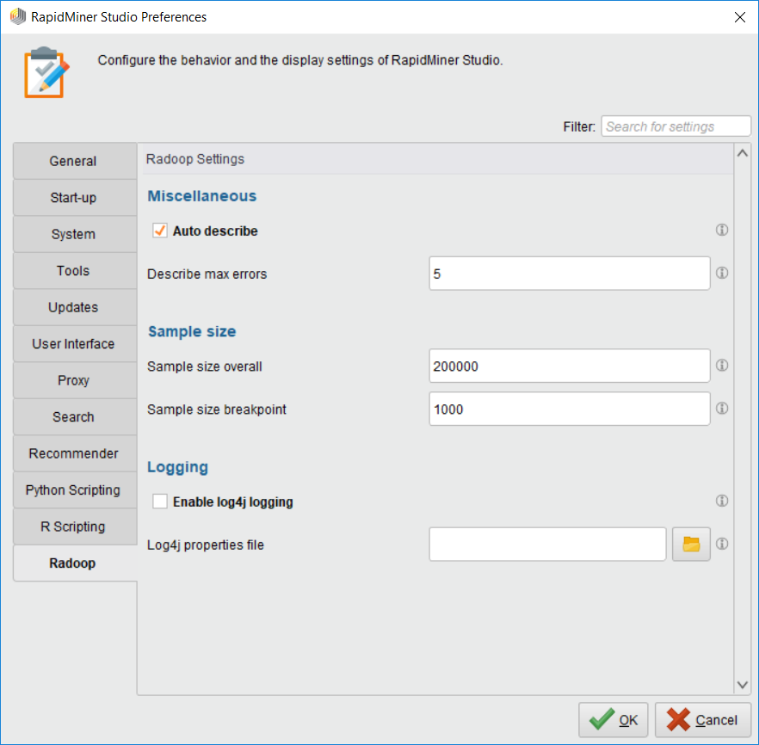Click the Describe max errors label

pyautogui.click(x=207, y=274)
